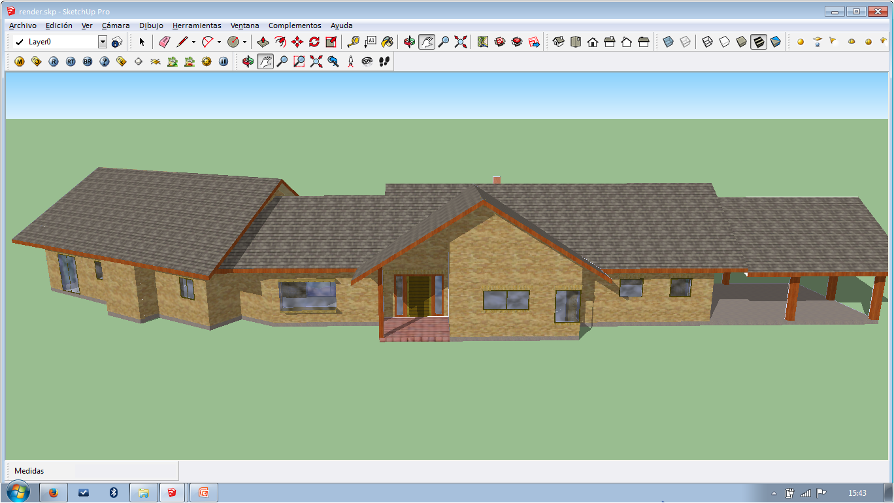The width and height of the screenshot is (894, 503).
Task: Activate the Push/Pull tool
Action: click(263, 42)
